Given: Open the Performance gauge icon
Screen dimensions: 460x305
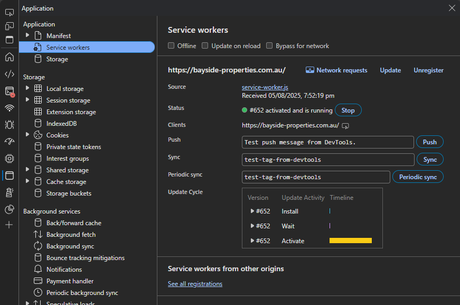Looking at the screenshot, I should (x=10, y=142).
